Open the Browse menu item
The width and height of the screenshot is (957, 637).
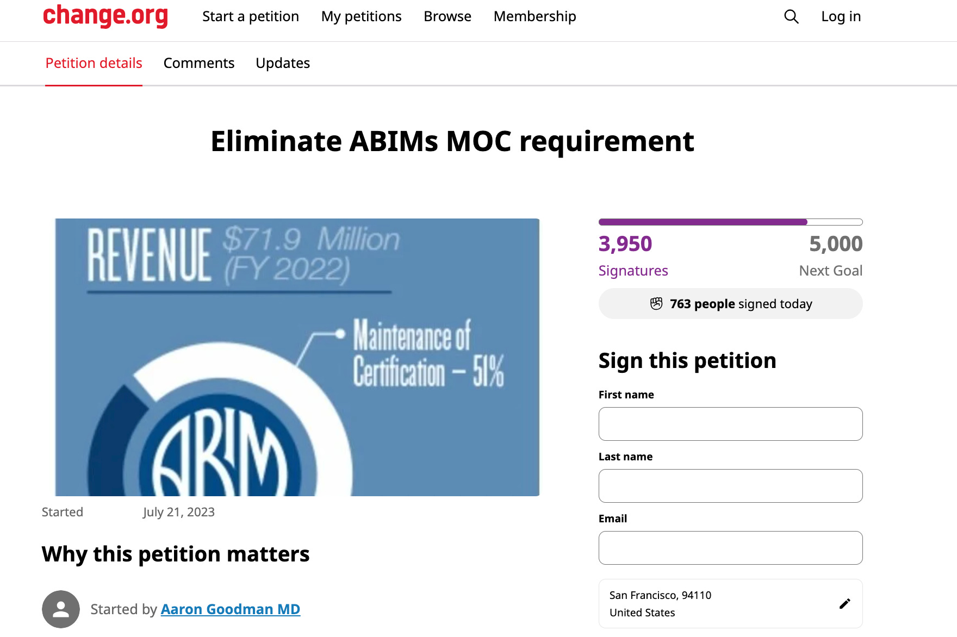pos(448,16)
